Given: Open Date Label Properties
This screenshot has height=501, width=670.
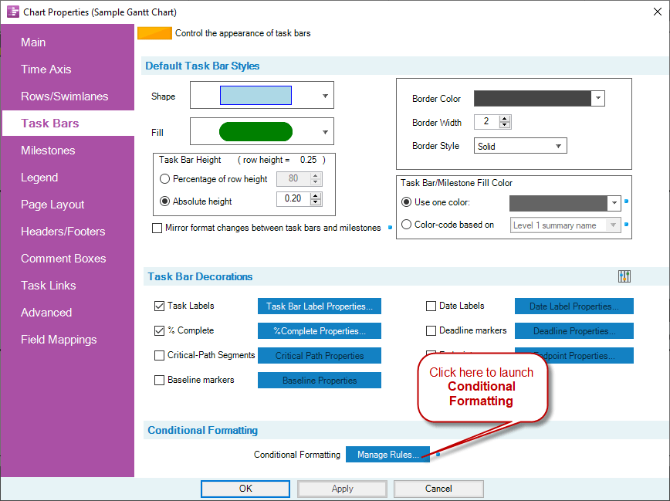Looking at the screenshot, I should (x=574, y=306).
